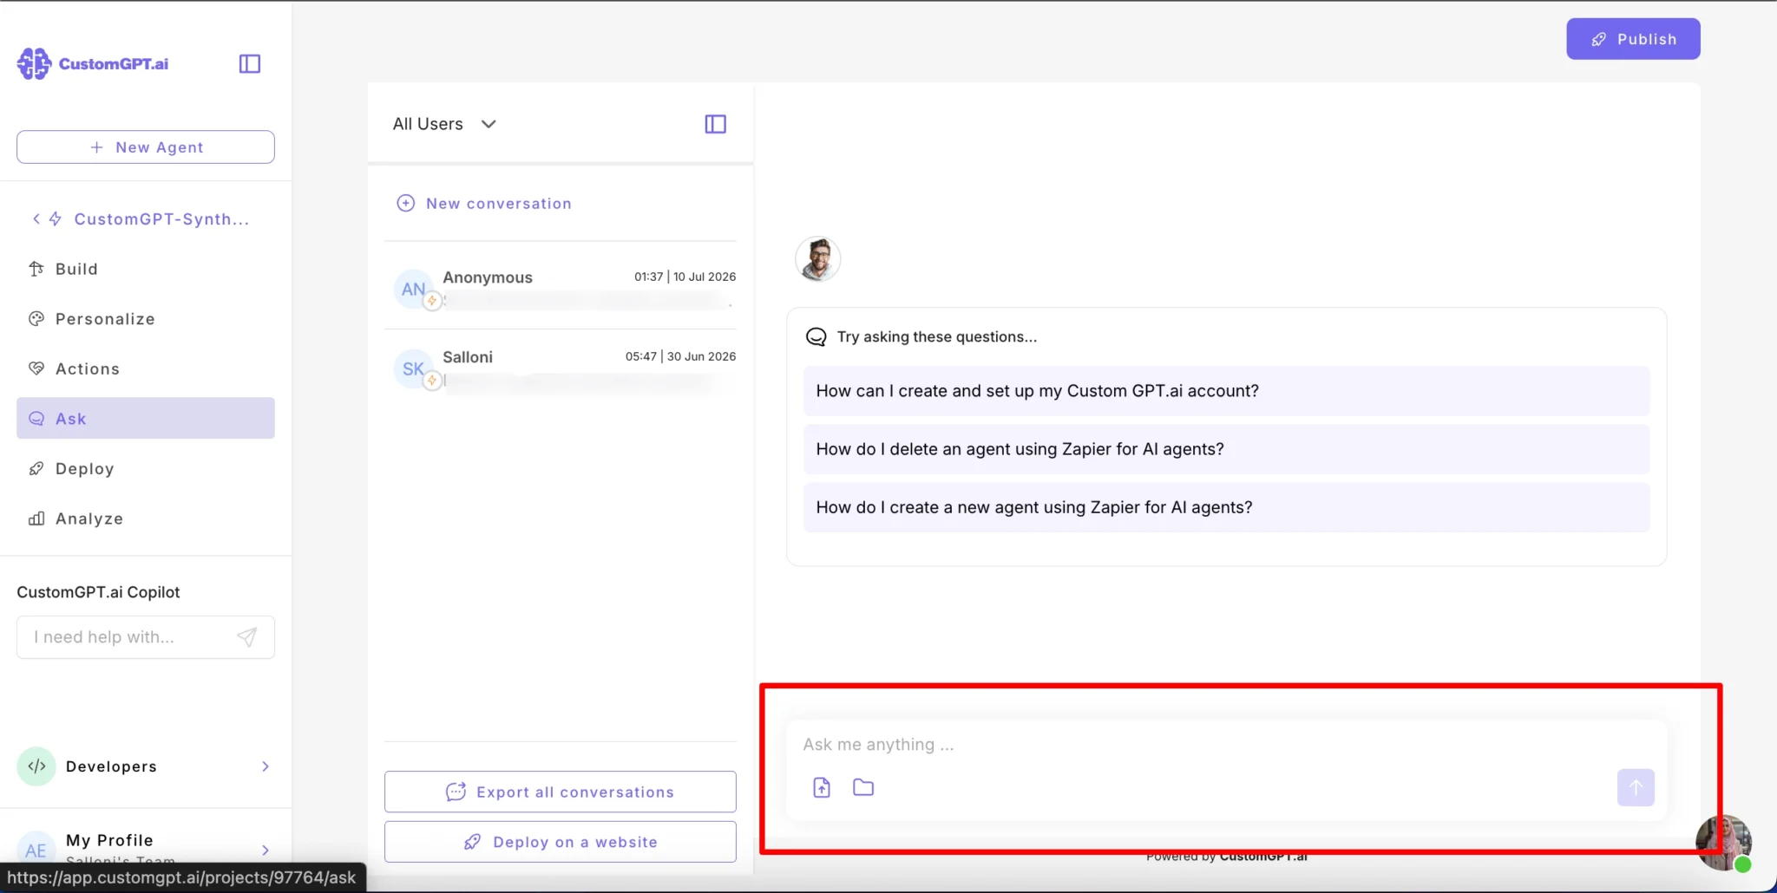This screenshot has width=1777, height=893.
Task: Click the Deploy rocket icon in sidebar
Action: click(x=36, y=468)
